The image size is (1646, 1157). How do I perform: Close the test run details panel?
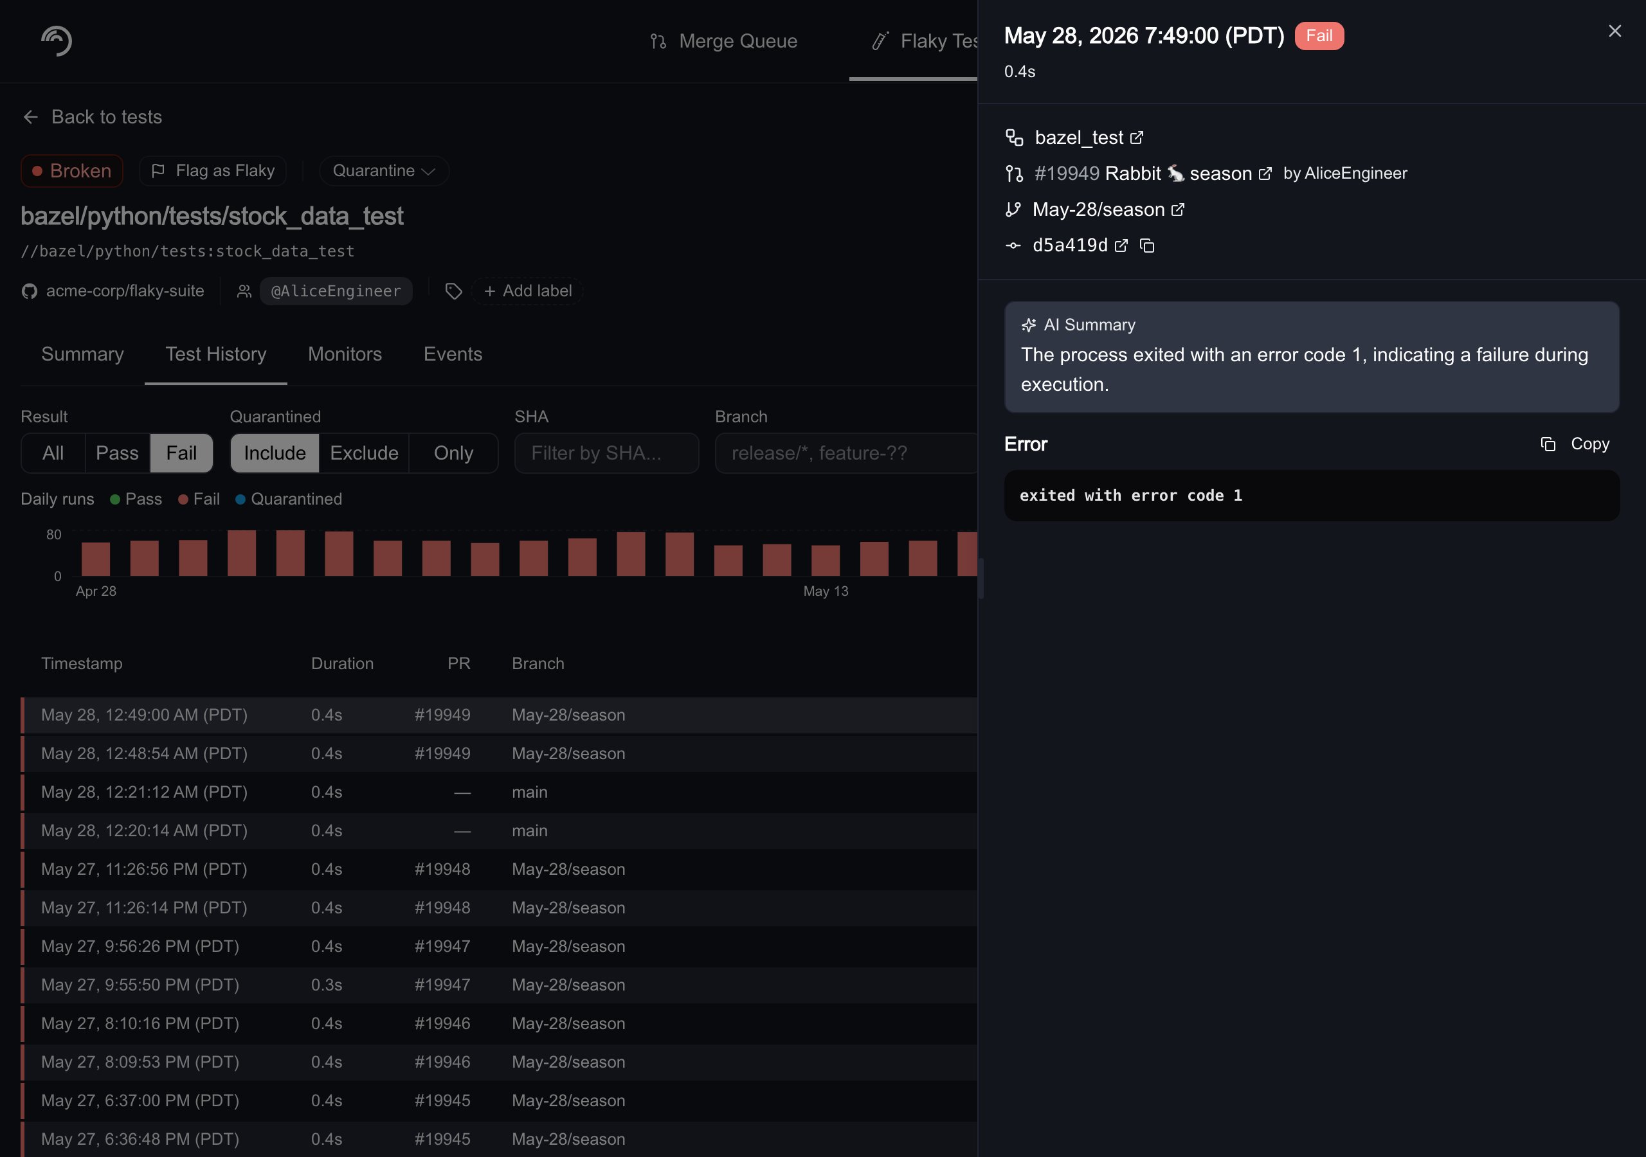point(1614,31)
